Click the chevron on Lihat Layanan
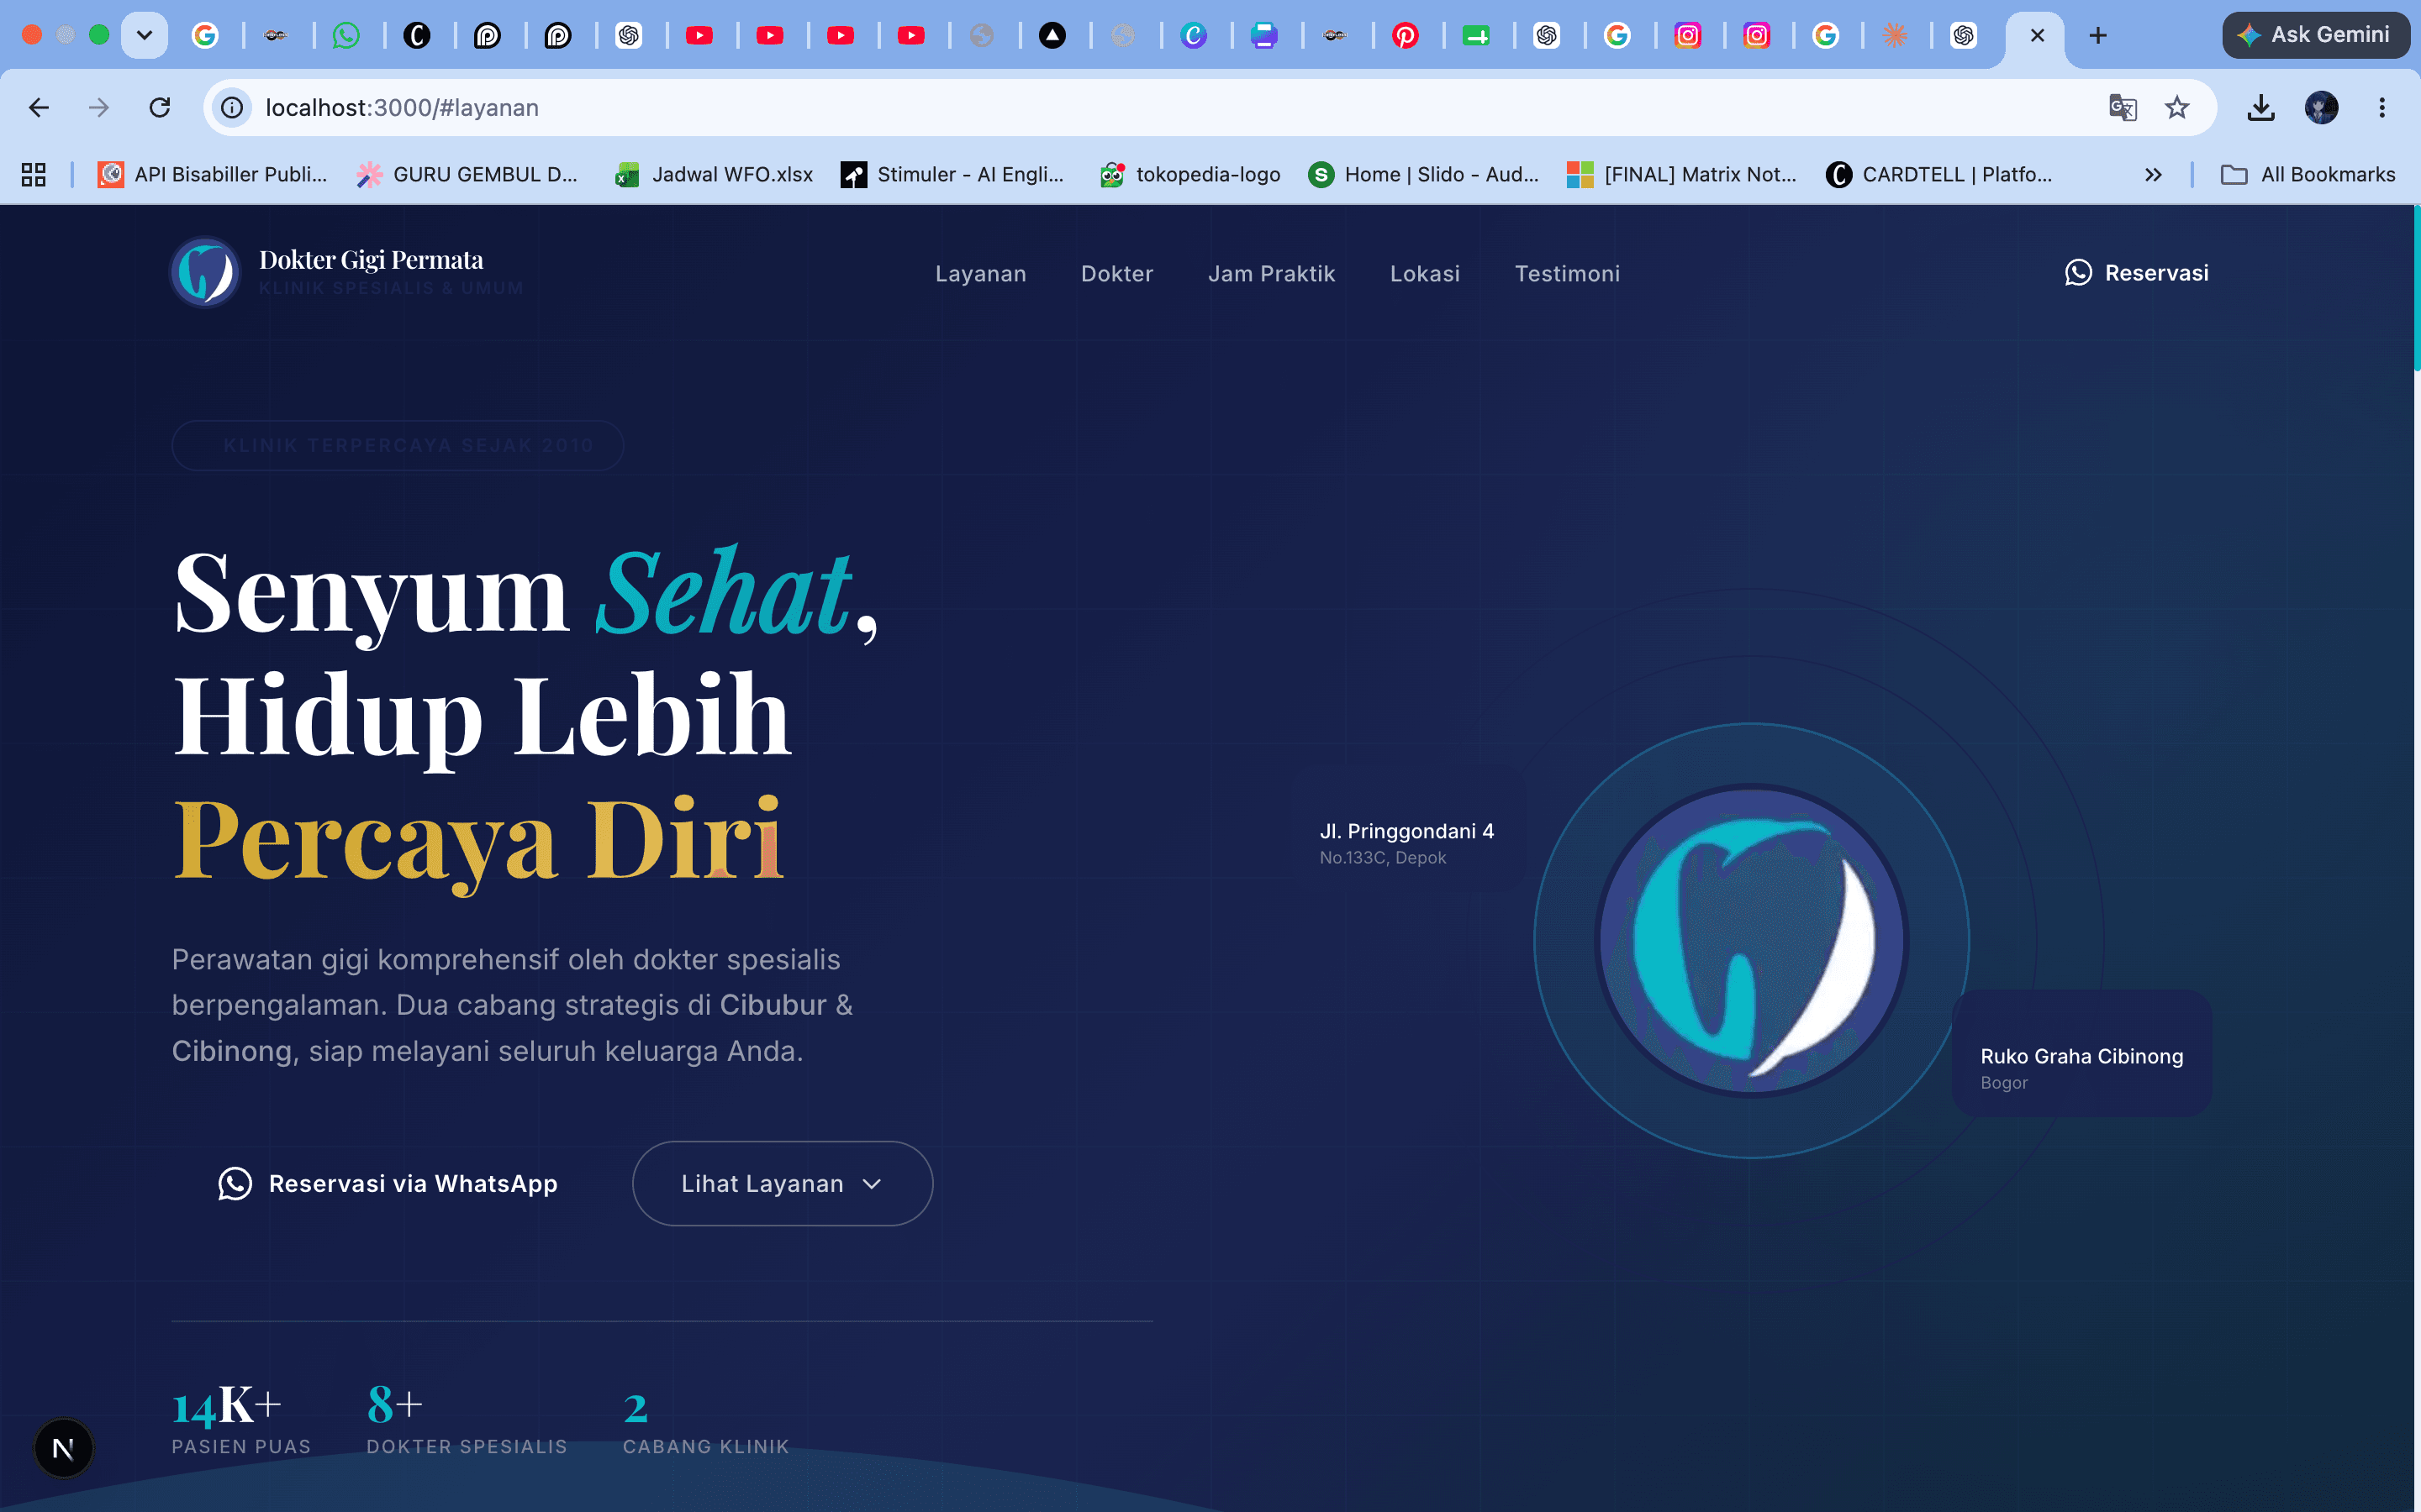Image resolution: width=2421 pixels, height=1512 pixels. tap(873, 1184)
